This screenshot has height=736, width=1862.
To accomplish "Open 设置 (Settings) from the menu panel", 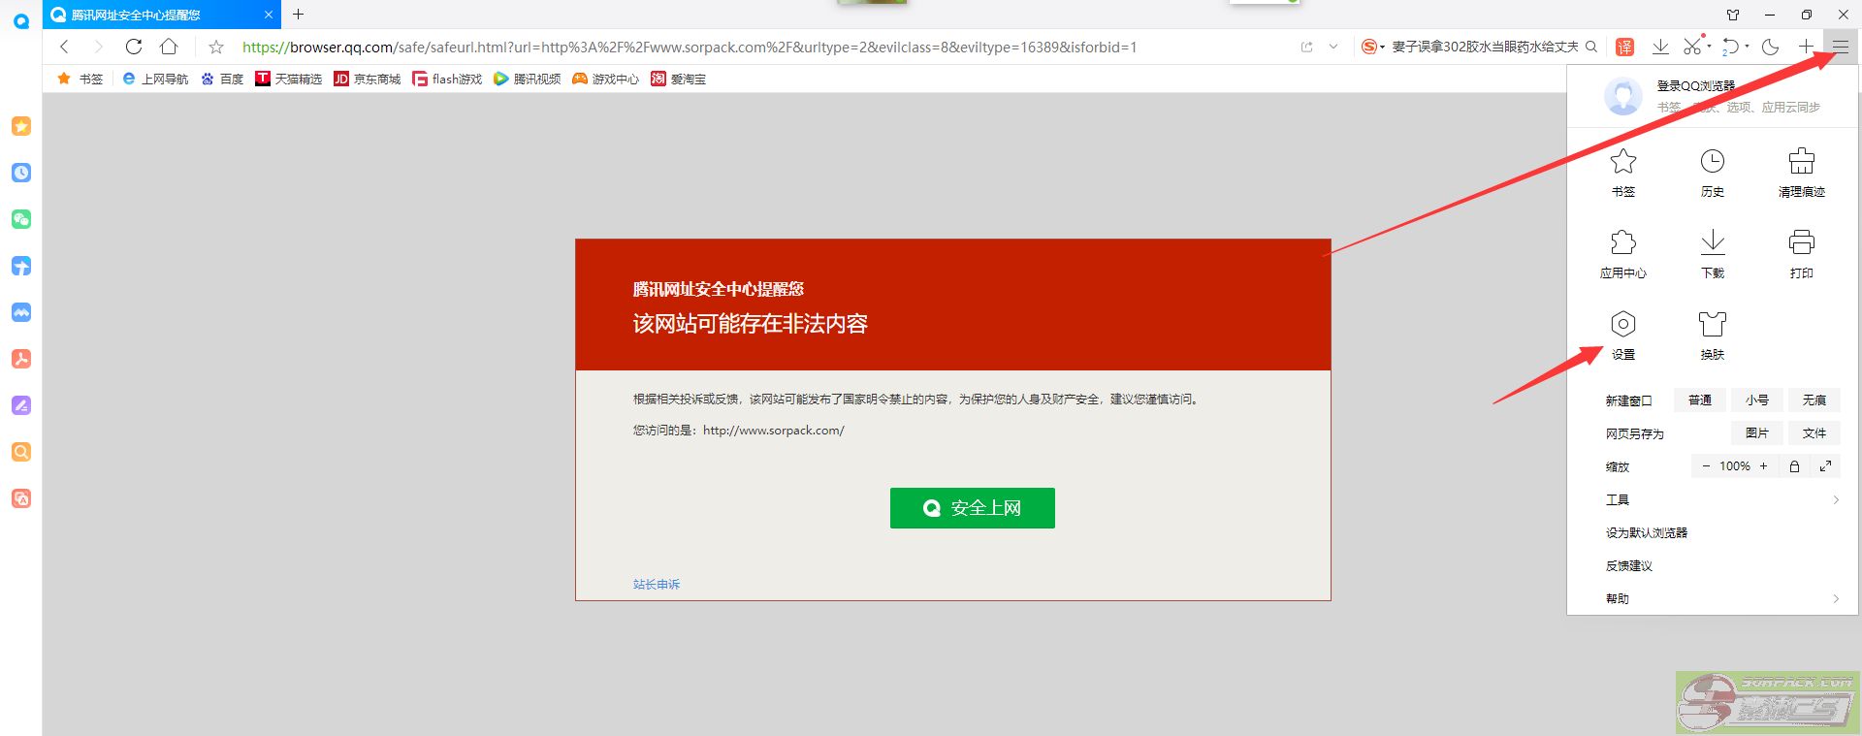I will 1622,335.
